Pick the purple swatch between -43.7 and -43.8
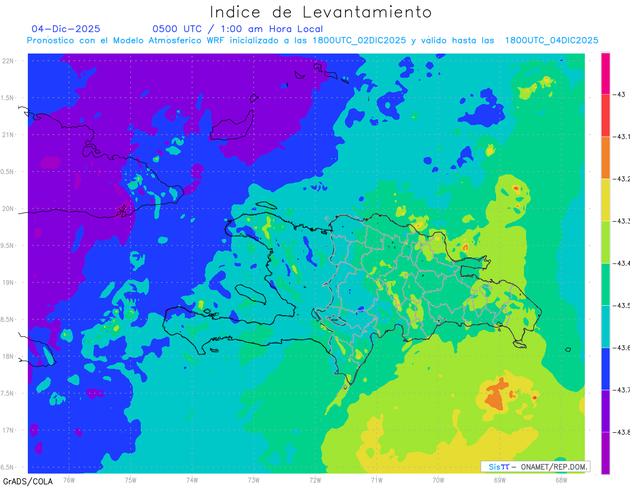The width and height of the screenshot is (630, 487). [605, 411]
